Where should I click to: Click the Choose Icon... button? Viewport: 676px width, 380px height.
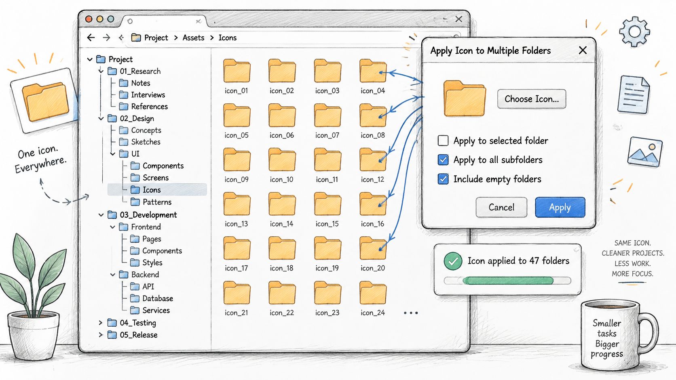(532, 99)
